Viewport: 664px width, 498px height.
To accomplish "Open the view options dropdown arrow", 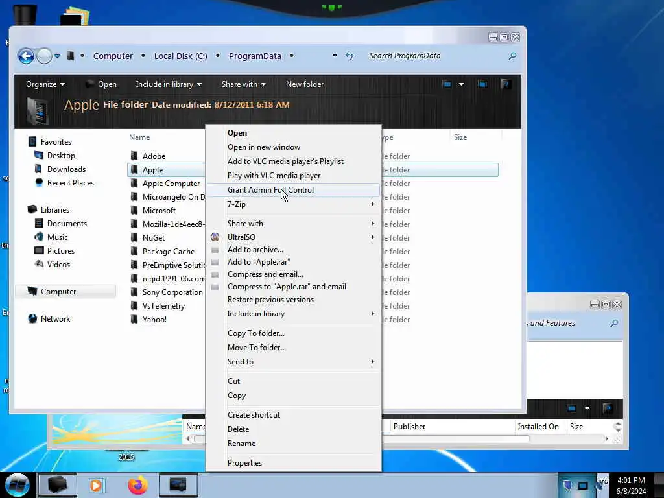I will (x=461, y=84).
